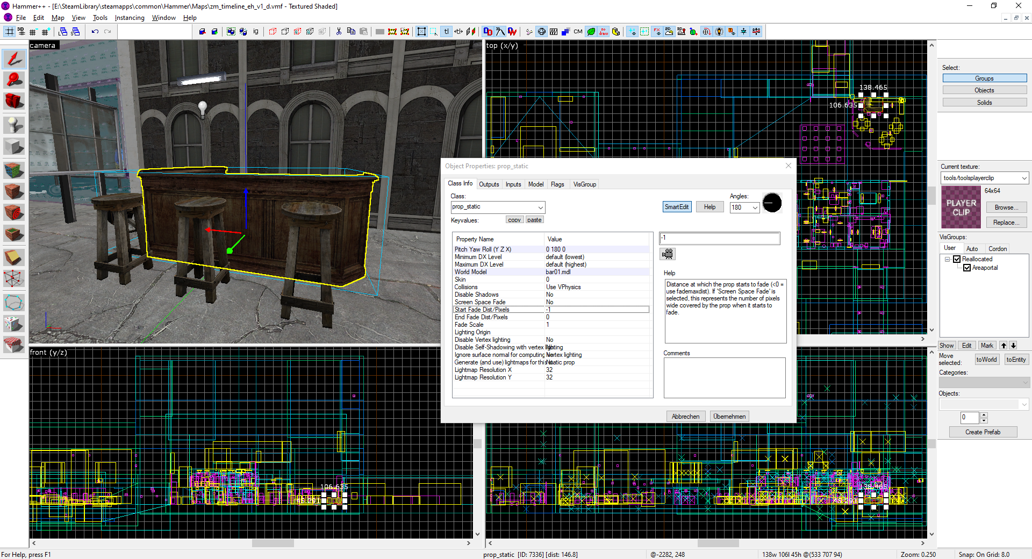This screenshot has width=1032, height=559.
Task: Click the Browse... texture button
Action: 1006,207
